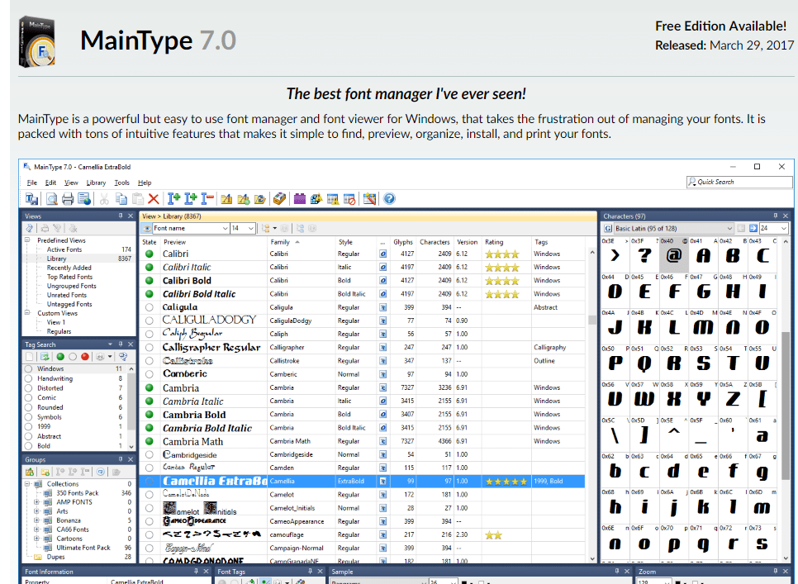Viewport: 798px width, 584px height.
Task: Open the Edit menu
Action: pos(50,183)
